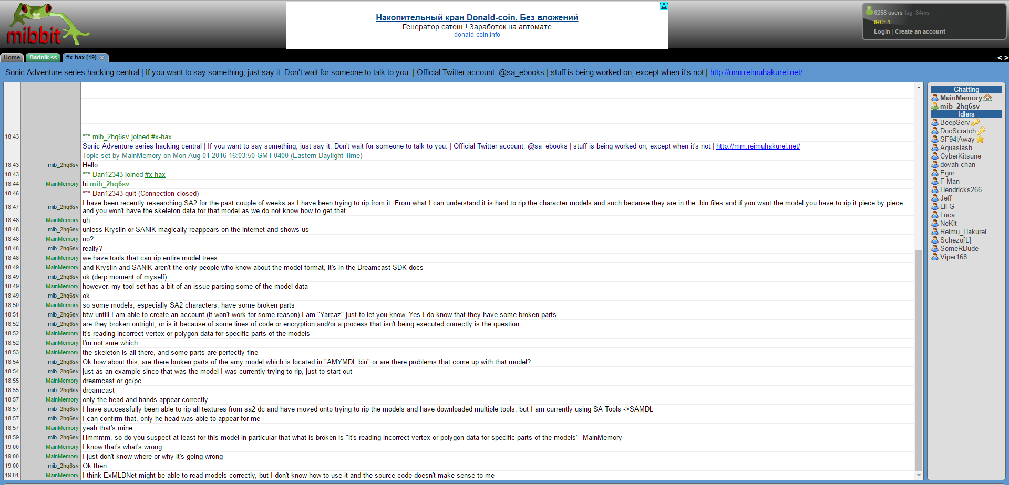The width and height of the screenshot is (1009, 485).
Task: Select user Reimu_Hakurei in the Idlers list
Action: click(x=963, y=232)
